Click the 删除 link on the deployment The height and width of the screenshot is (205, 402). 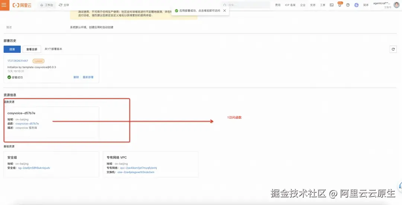click(76, 77)
